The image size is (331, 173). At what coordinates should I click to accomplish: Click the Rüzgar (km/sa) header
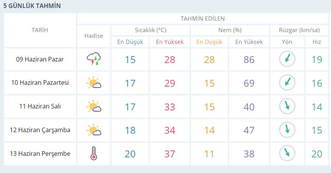pyautogui.click(x=298, y=30)
